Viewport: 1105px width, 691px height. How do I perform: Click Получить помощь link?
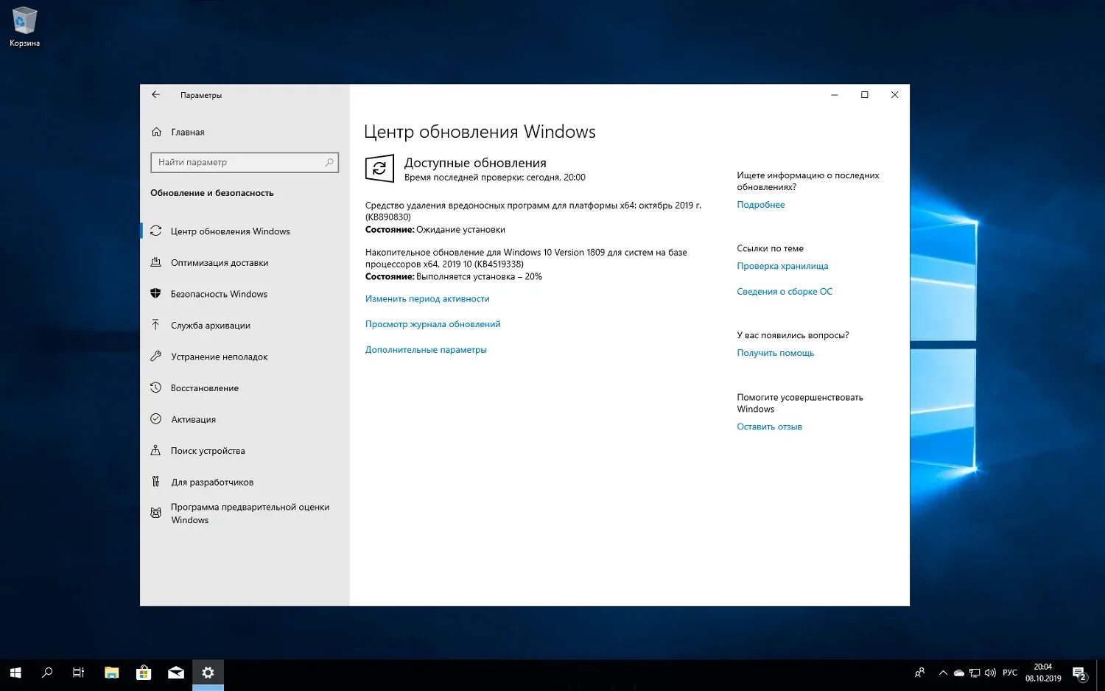[775, 353]
